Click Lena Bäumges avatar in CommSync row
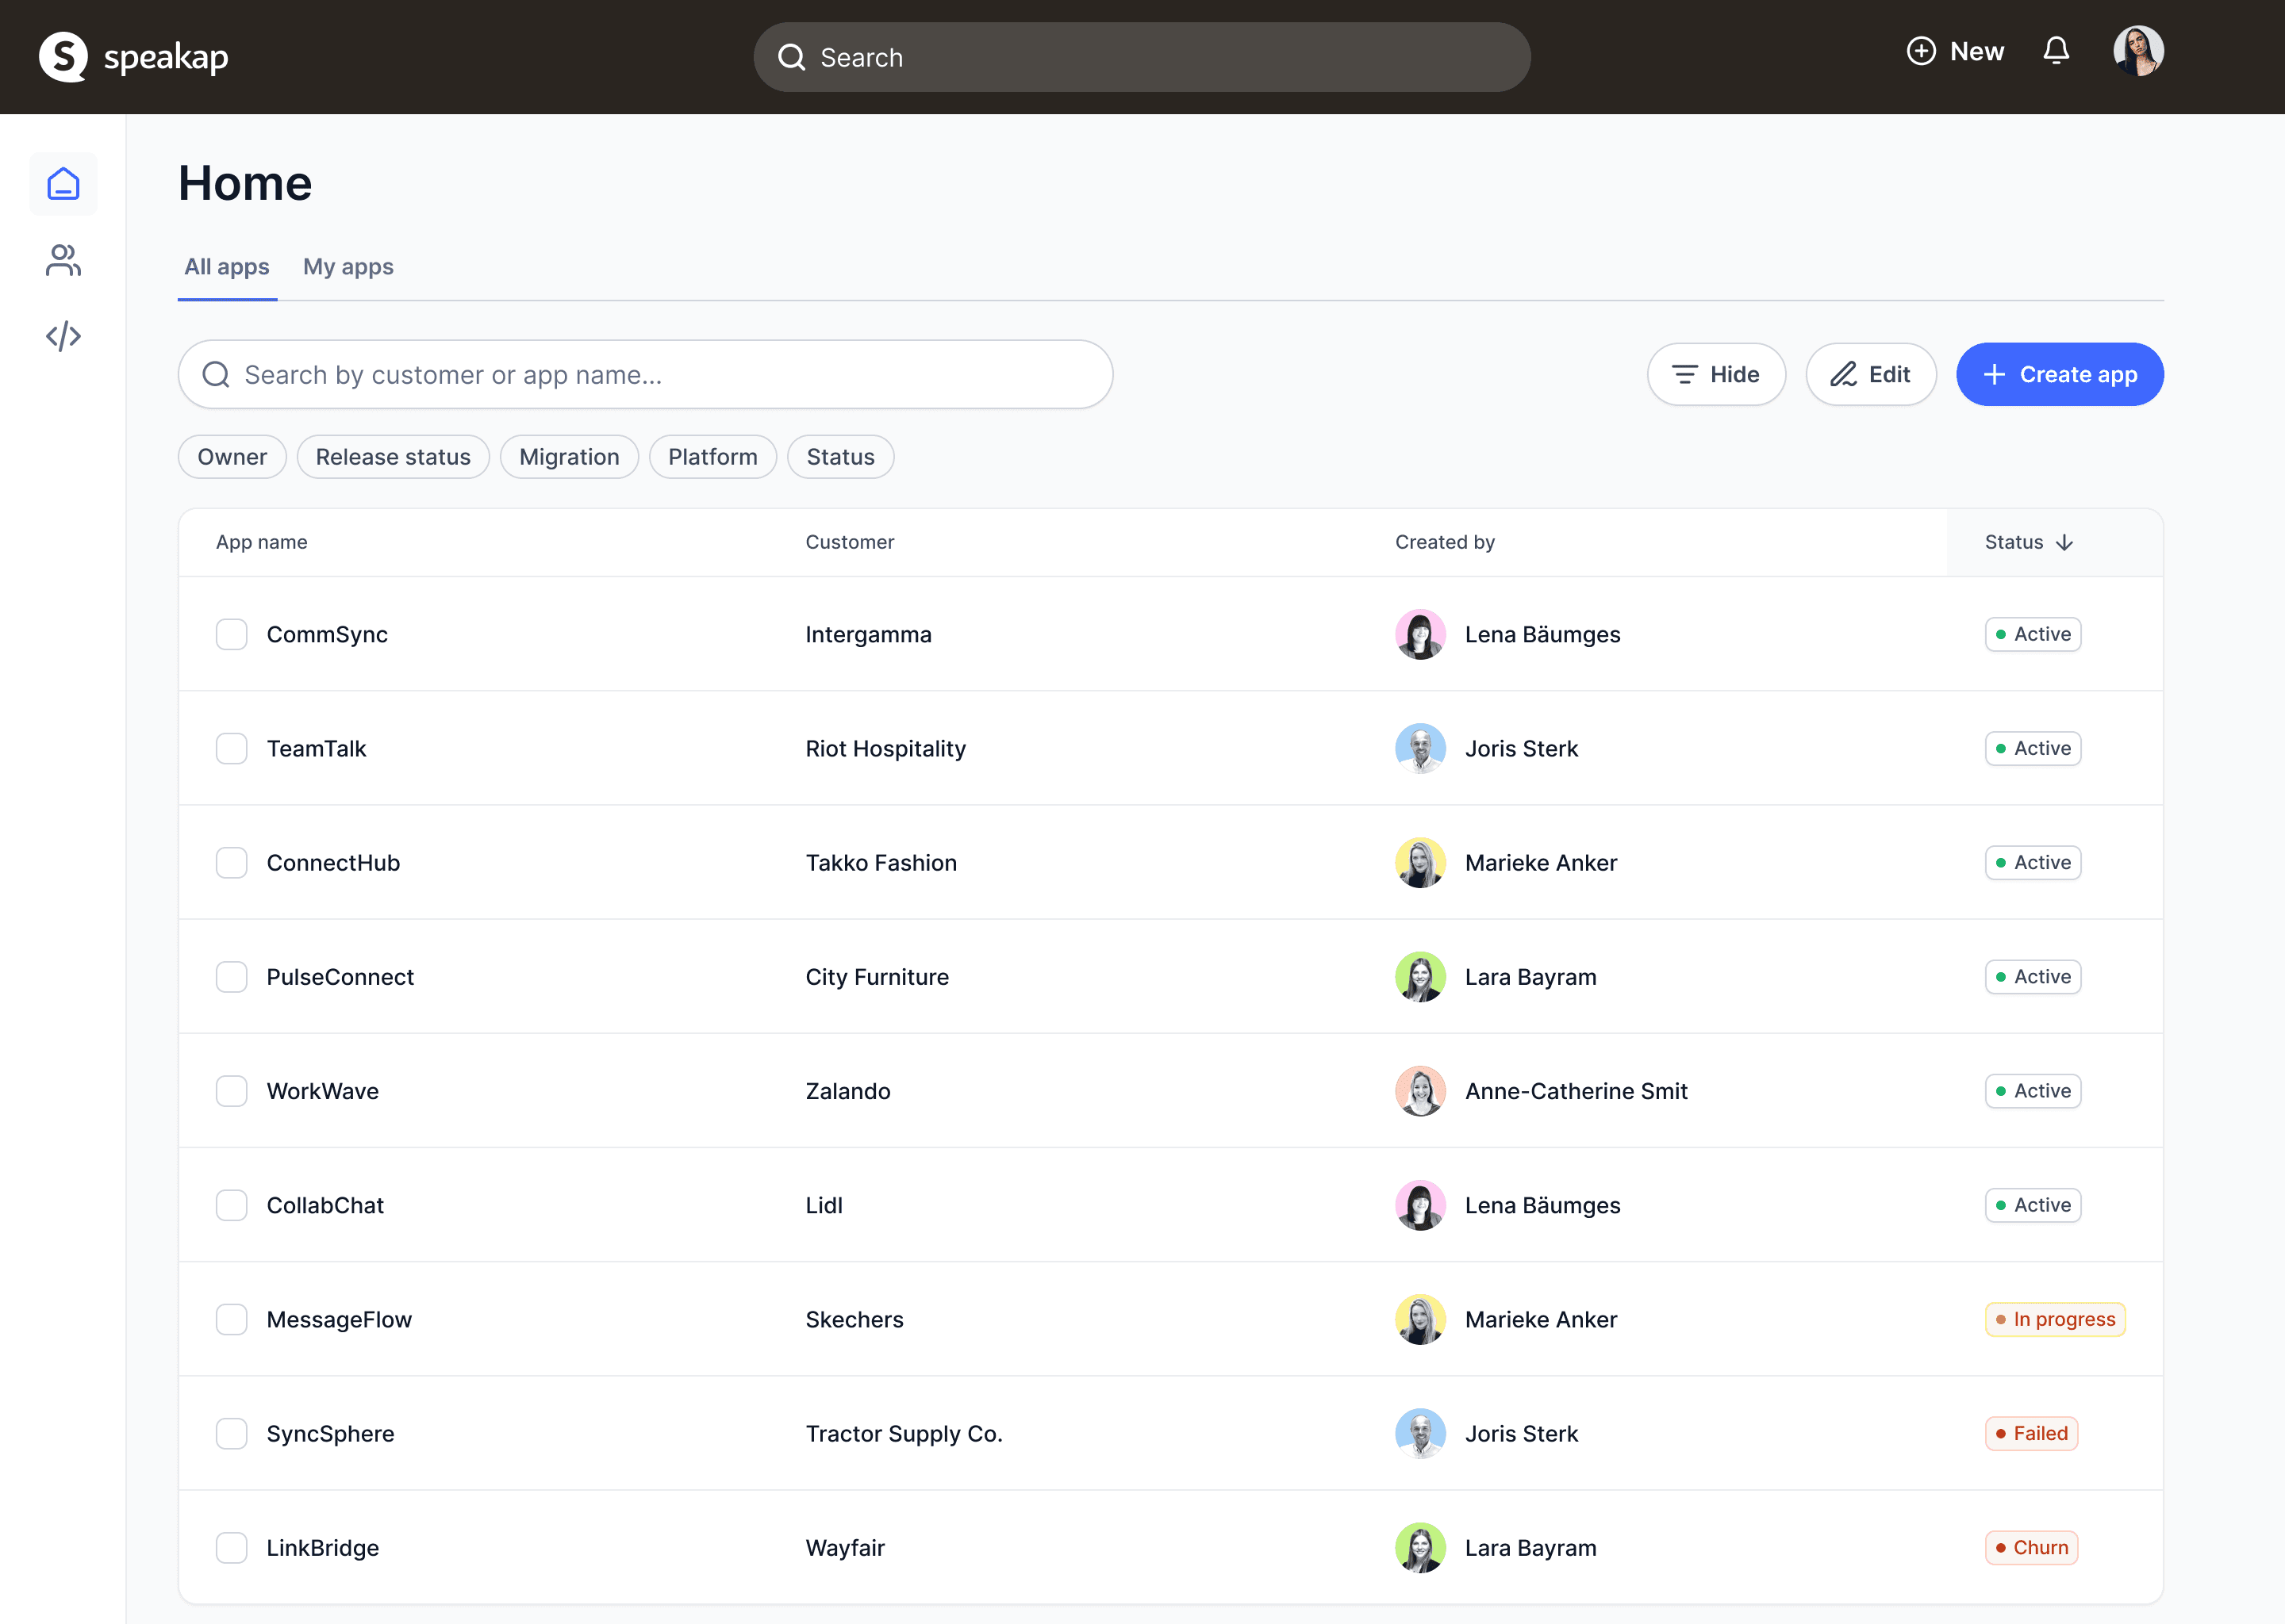The image size is (2285, 1624). click(x=1419, y=634)
